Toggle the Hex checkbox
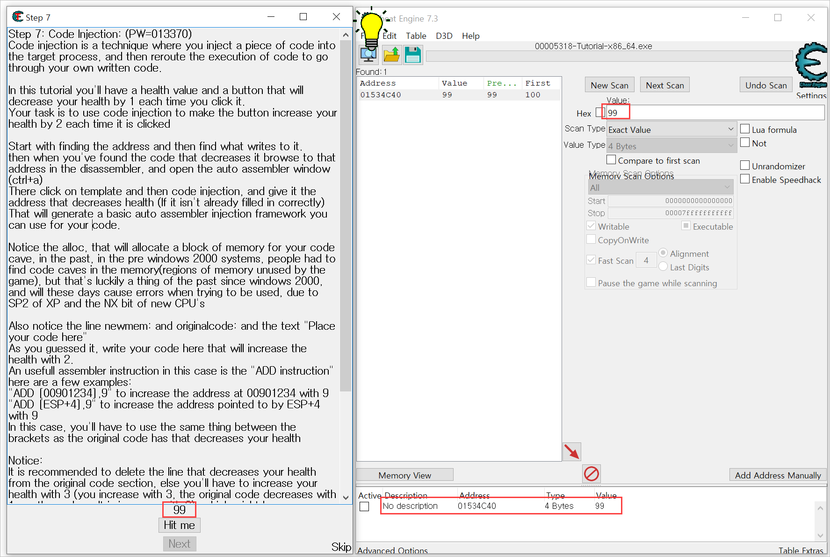The height and width of the screenshot is (557, 830). 600,113
